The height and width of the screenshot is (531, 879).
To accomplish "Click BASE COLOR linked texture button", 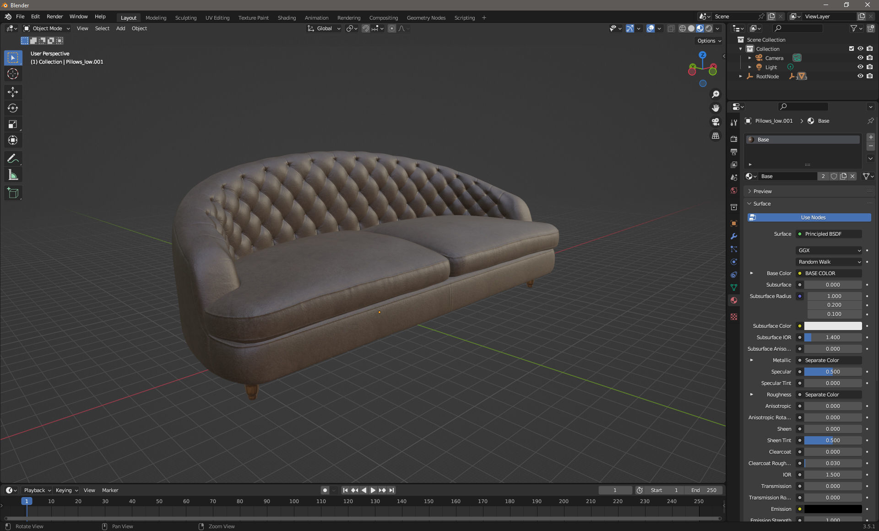I will pyautogui.click(x=829, y=273).
